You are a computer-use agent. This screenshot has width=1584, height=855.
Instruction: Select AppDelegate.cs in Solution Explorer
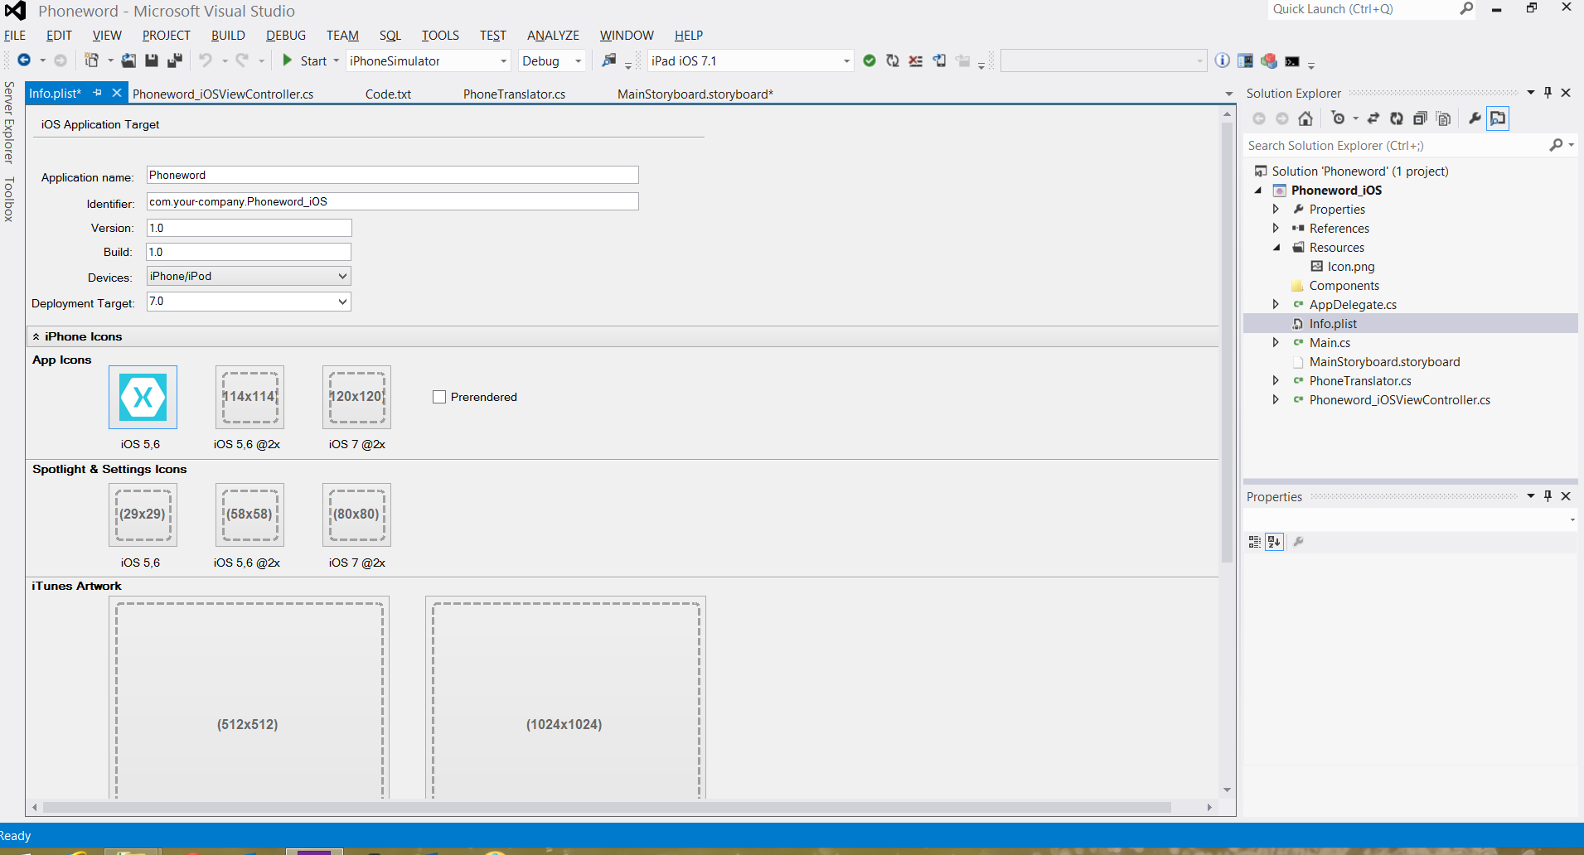(x=1353, y=305)
